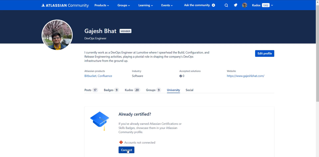Click the red accounts not connected warning icon
This screenshot has height=157, width=319.
[x=121, y=142]
